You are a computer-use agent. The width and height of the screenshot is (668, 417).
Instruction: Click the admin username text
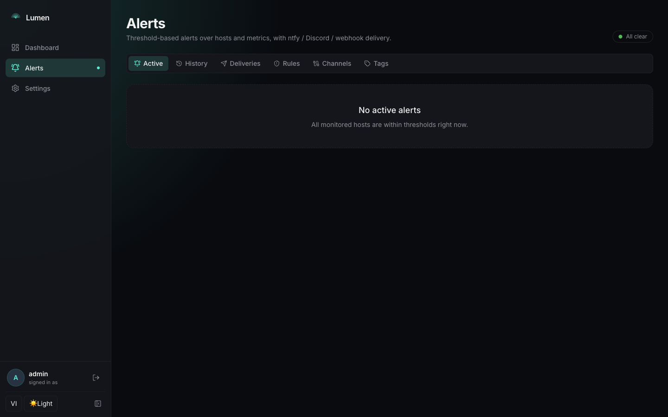coord(39,374)
